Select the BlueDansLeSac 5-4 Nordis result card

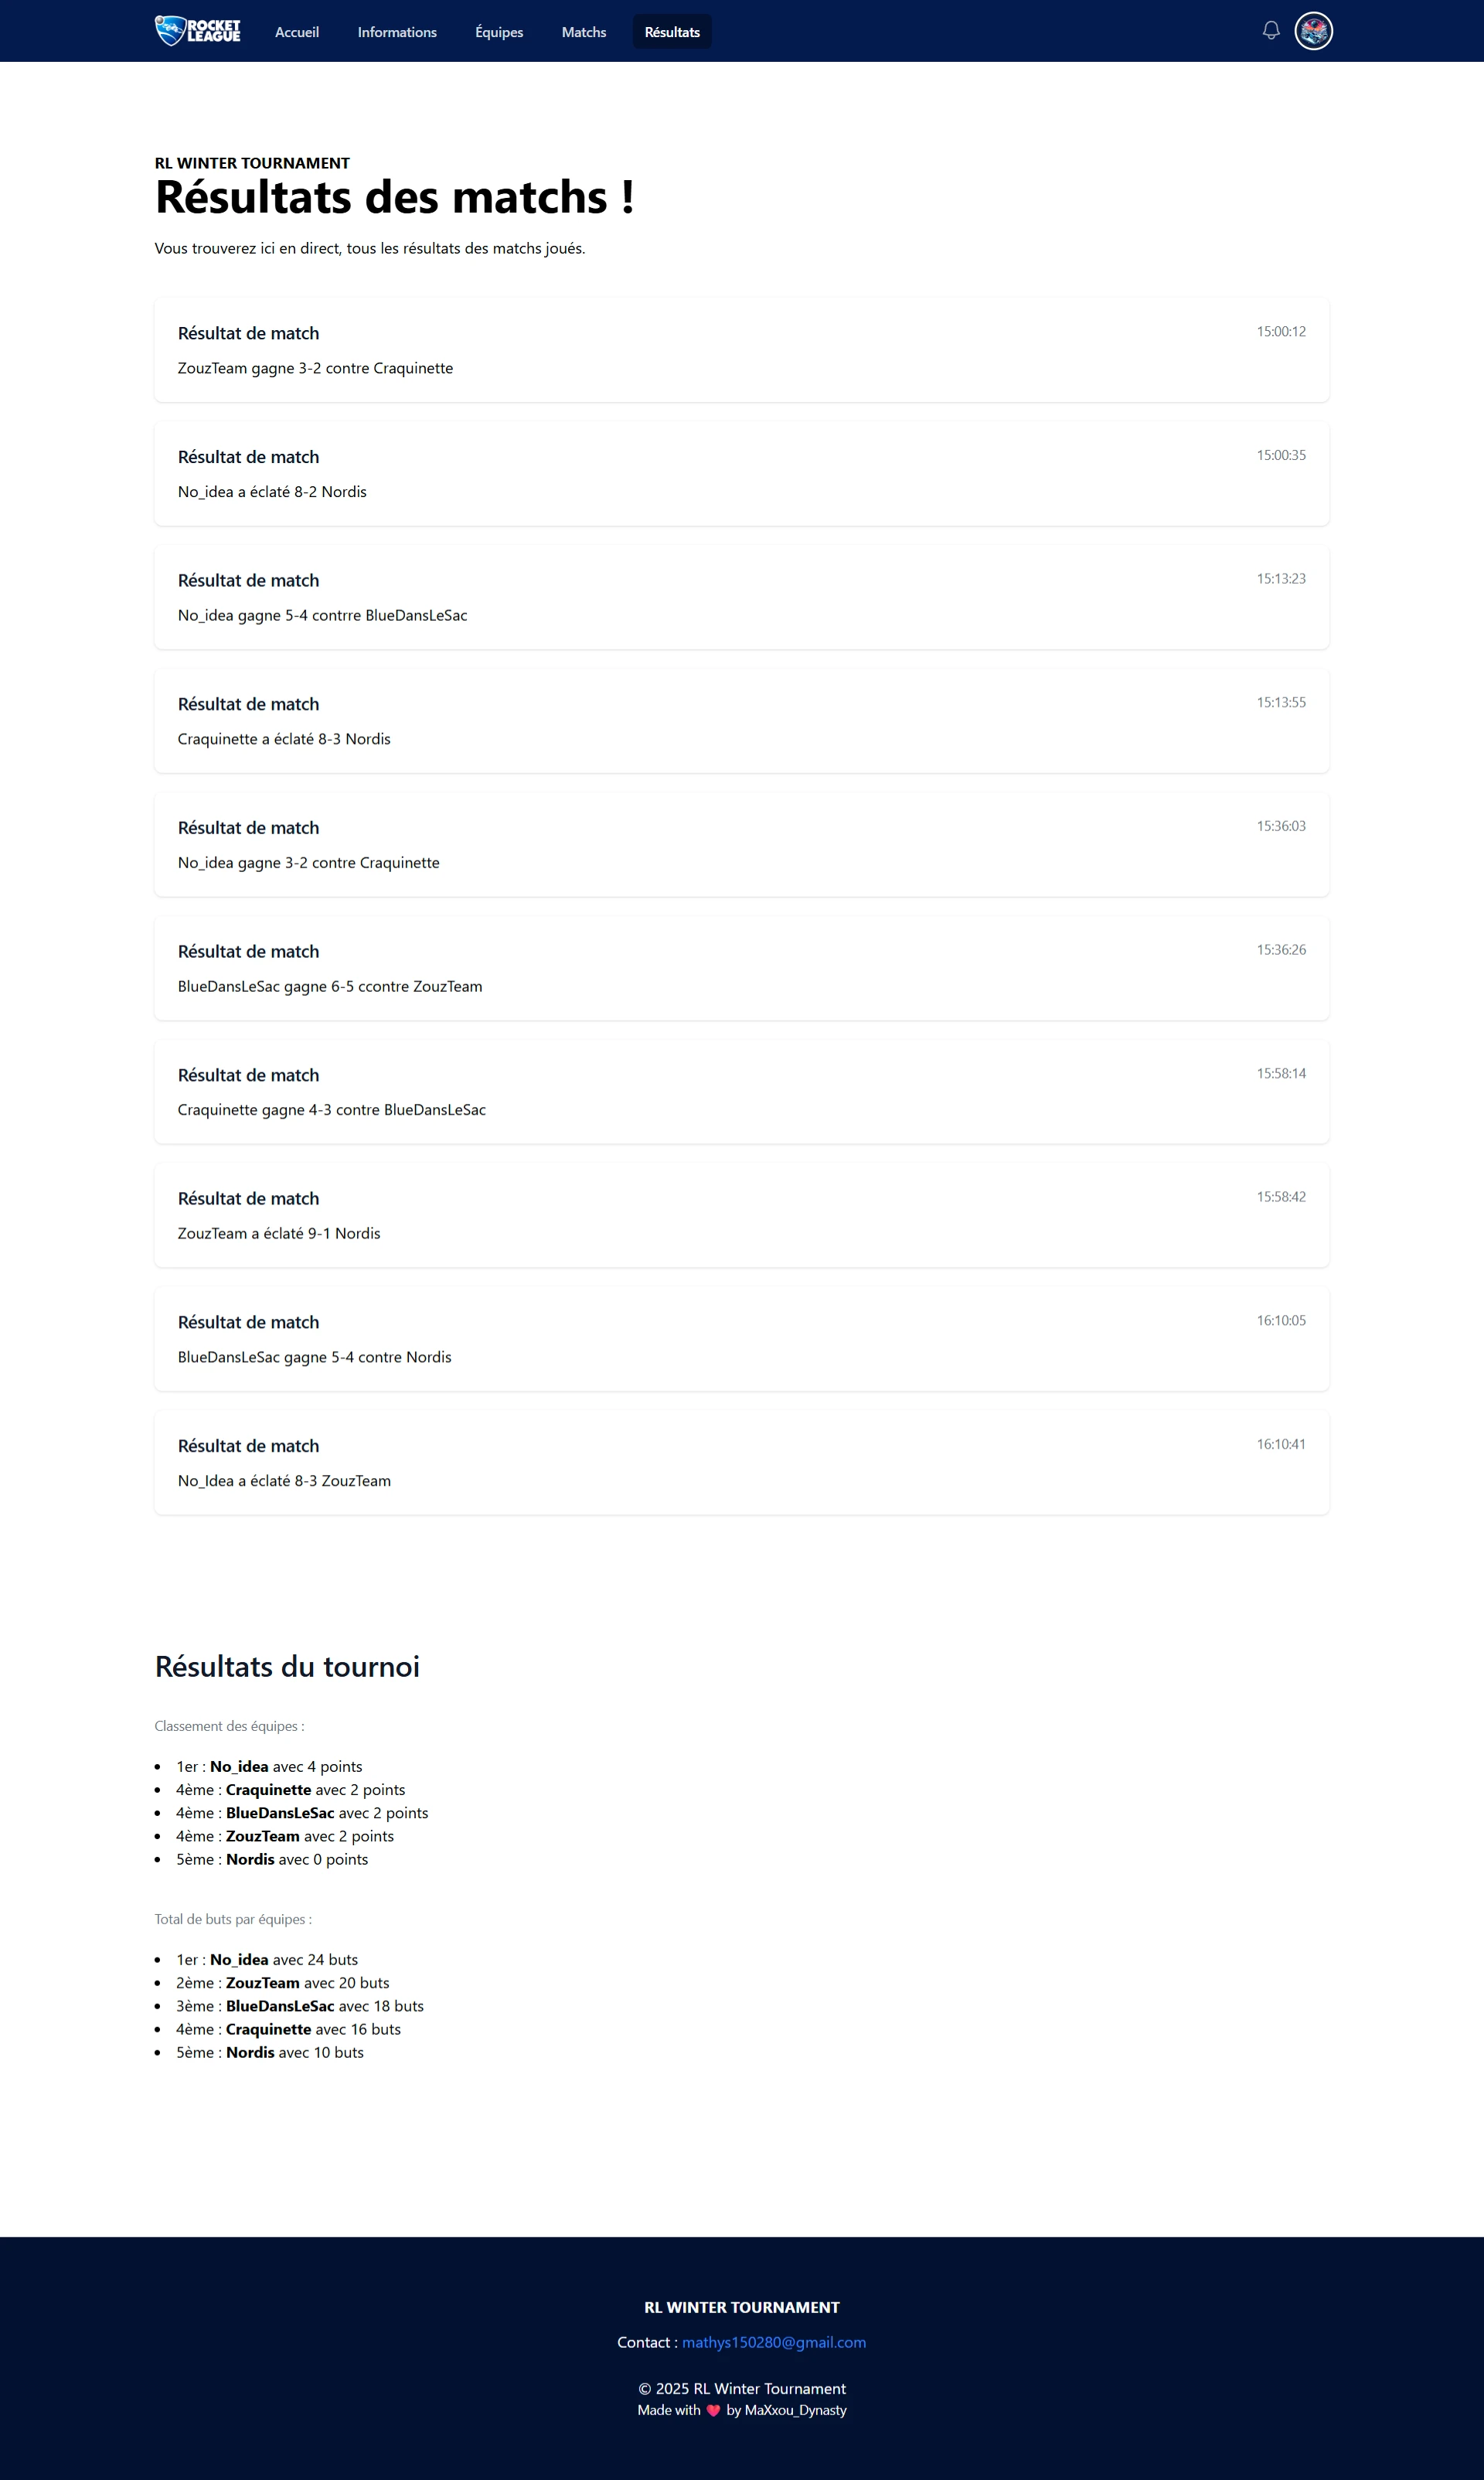(741, 1339)
